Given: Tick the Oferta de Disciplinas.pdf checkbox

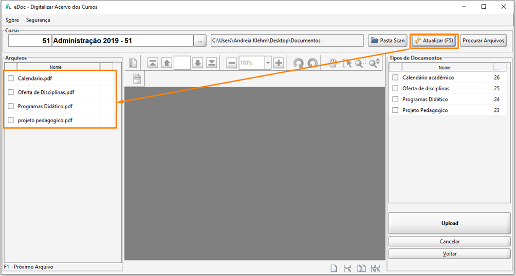Looking at the screenshot, I should coord(11,92).
